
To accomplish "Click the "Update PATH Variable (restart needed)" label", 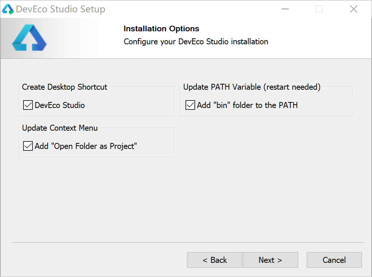I will [252, 87].
